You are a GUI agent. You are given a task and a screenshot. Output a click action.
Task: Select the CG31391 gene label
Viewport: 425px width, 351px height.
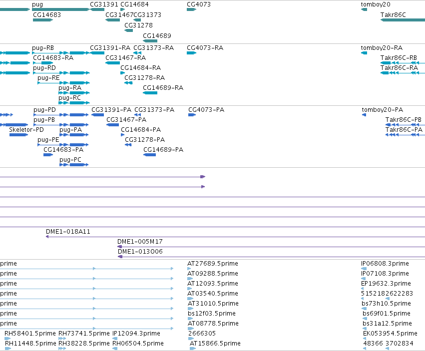[104, 4]
